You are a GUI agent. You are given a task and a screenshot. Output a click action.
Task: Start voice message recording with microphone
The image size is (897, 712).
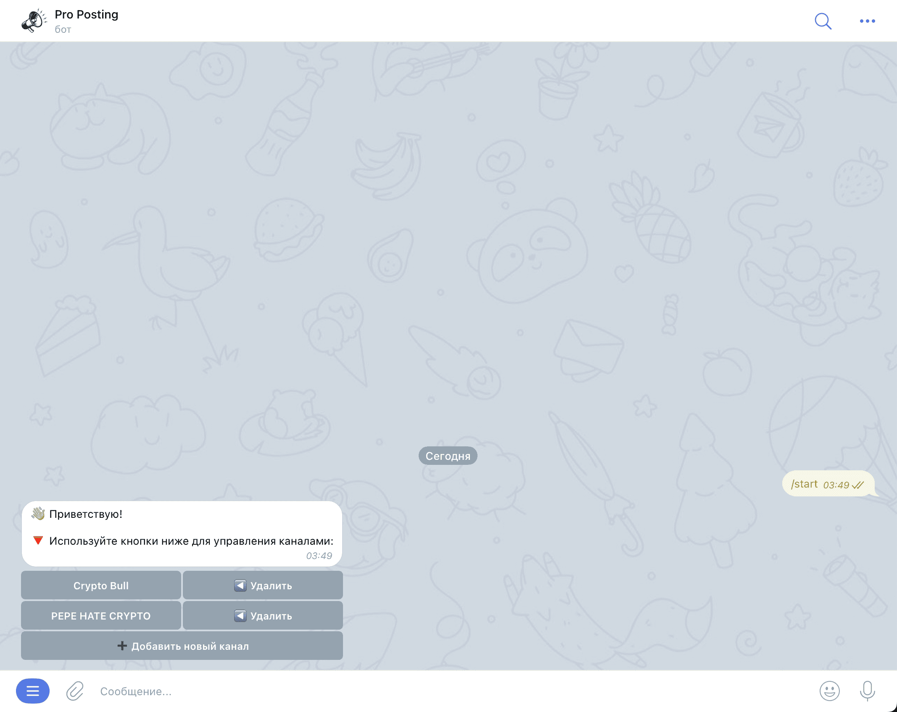[x=867, y=691]
